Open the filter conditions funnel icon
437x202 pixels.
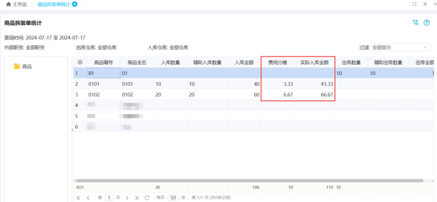click(x=415, y=23)
